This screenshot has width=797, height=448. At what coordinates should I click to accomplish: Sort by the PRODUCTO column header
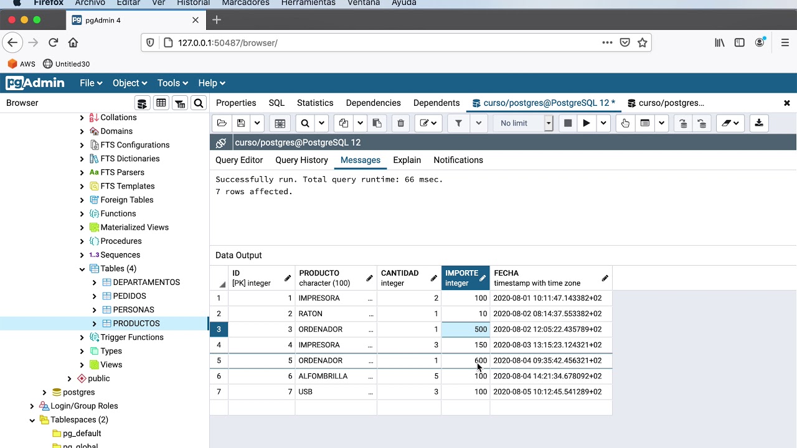[336, 278]
